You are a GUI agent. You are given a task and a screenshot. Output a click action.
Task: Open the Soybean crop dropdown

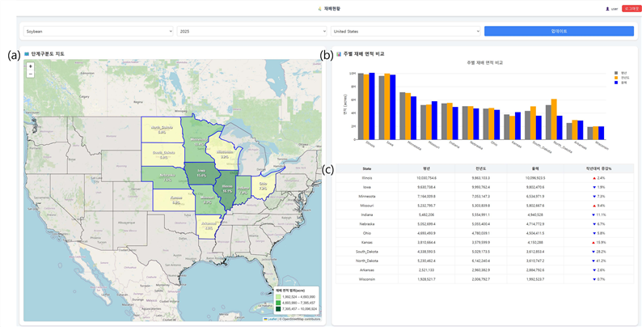click(x=99, y=31)
